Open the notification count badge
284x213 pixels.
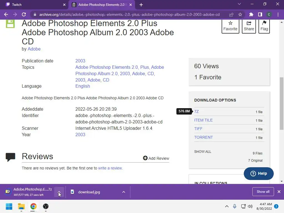coord(276,206)
